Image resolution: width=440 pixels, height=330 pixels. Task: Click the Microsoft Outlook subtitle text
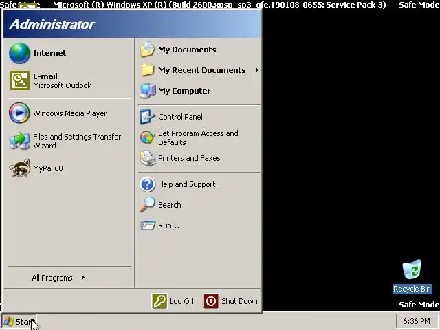tap(62, 85)
